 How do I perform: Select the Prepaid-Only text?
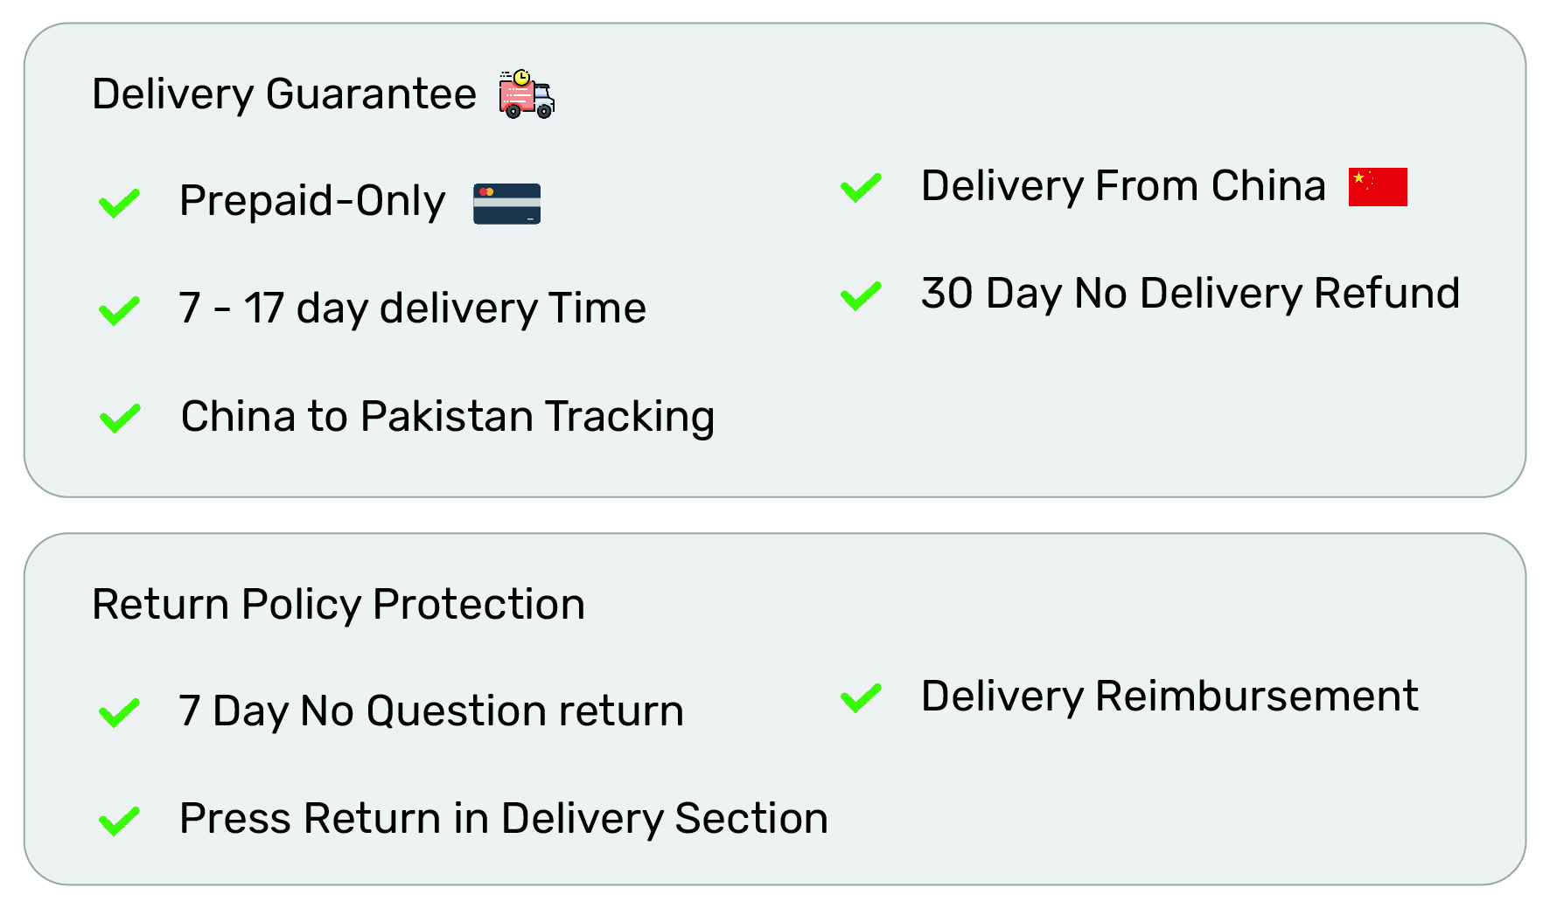coord(312,202)
